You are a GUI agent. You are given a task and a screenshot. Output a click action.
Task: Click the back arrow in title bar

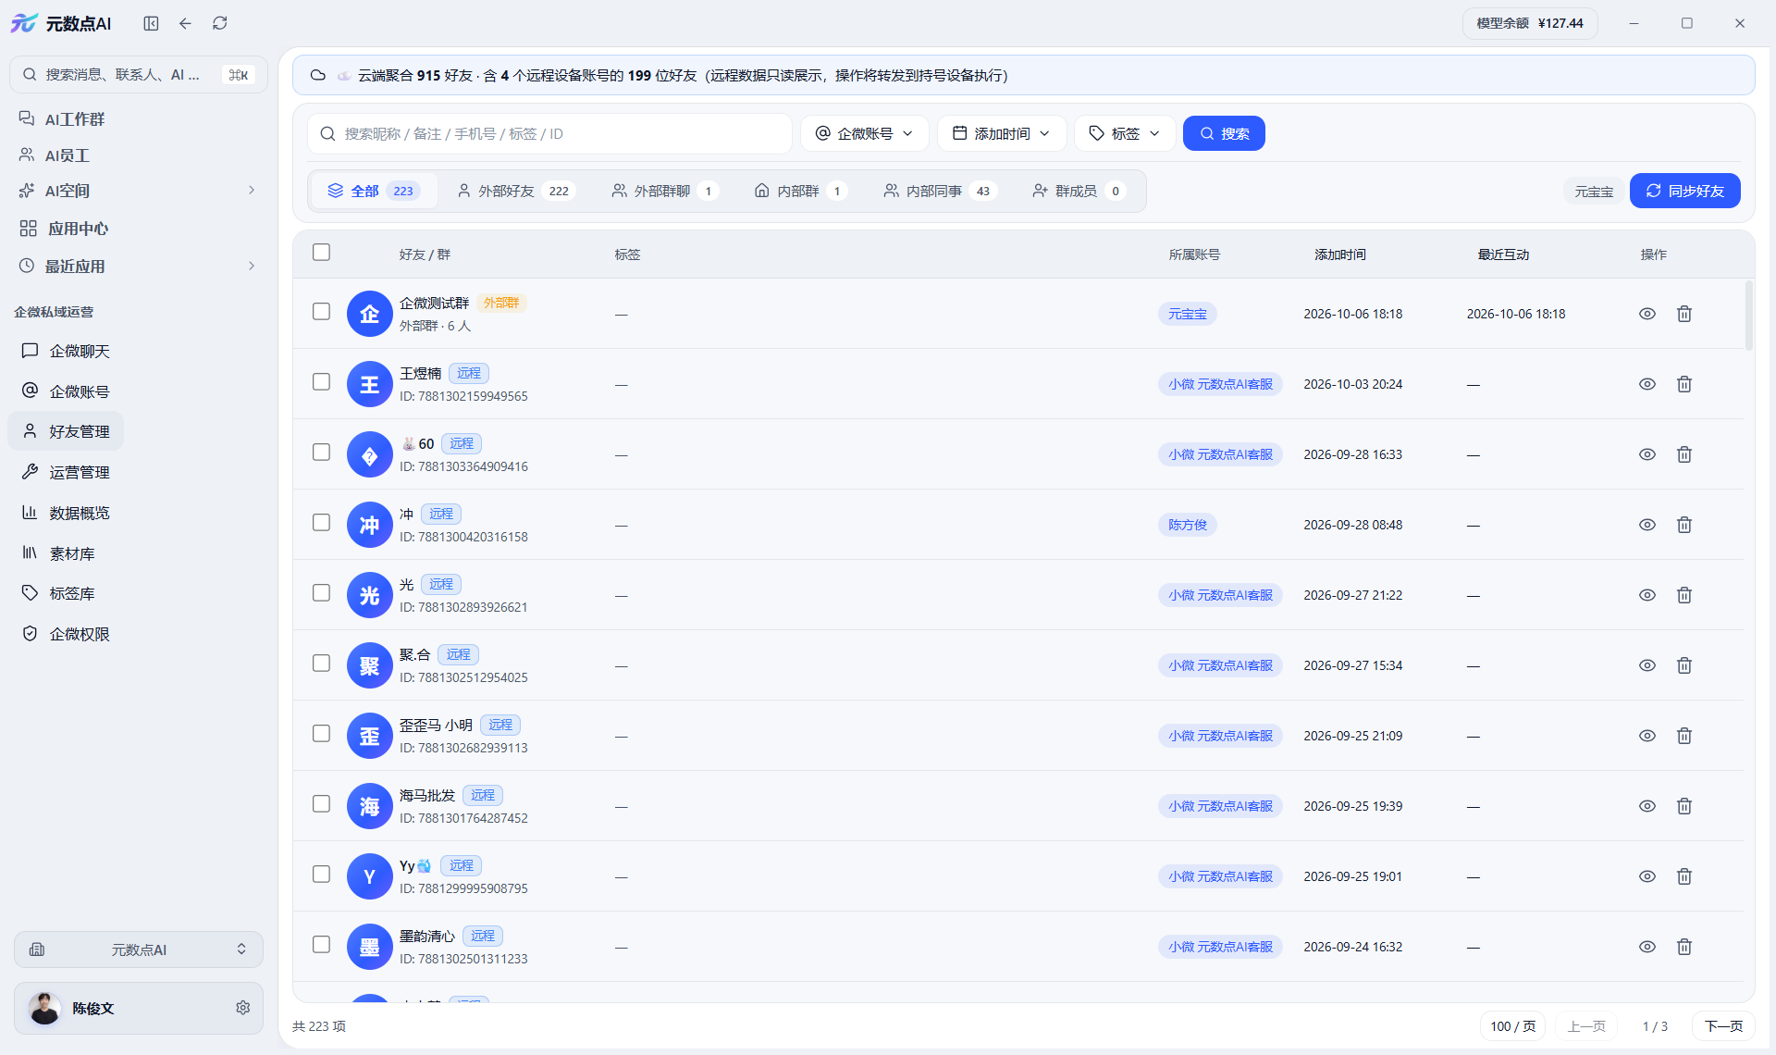185,23
